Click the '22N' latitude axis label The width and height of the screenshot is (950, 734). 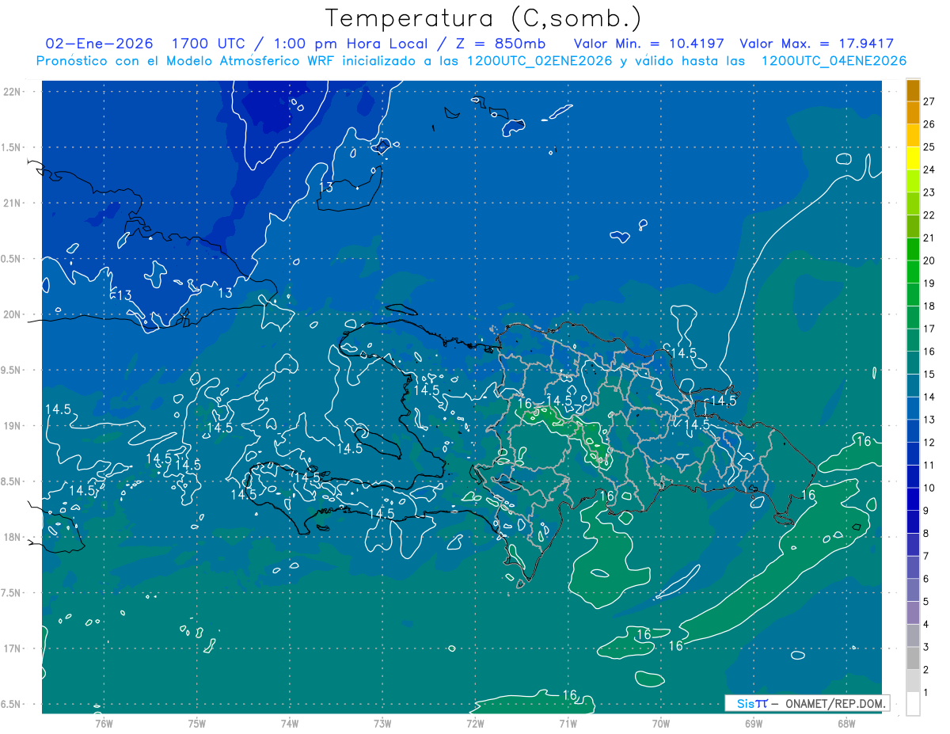coord(12,91)
